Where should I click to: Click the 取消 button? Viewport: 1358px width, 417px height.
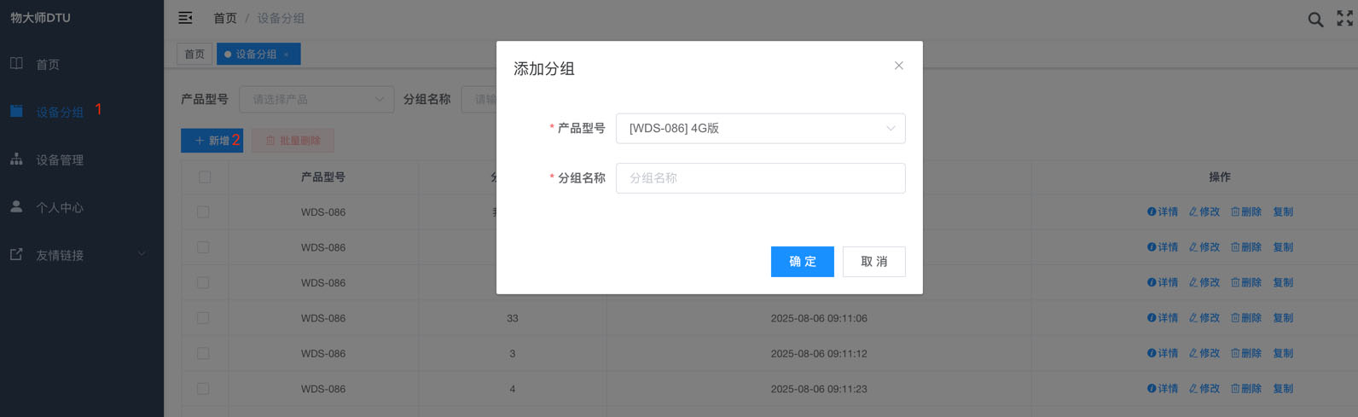tap(873, 262)
